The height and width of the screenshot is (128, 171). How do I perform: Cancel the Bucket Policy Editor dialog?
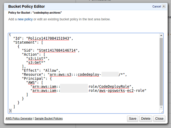point(157,6)
